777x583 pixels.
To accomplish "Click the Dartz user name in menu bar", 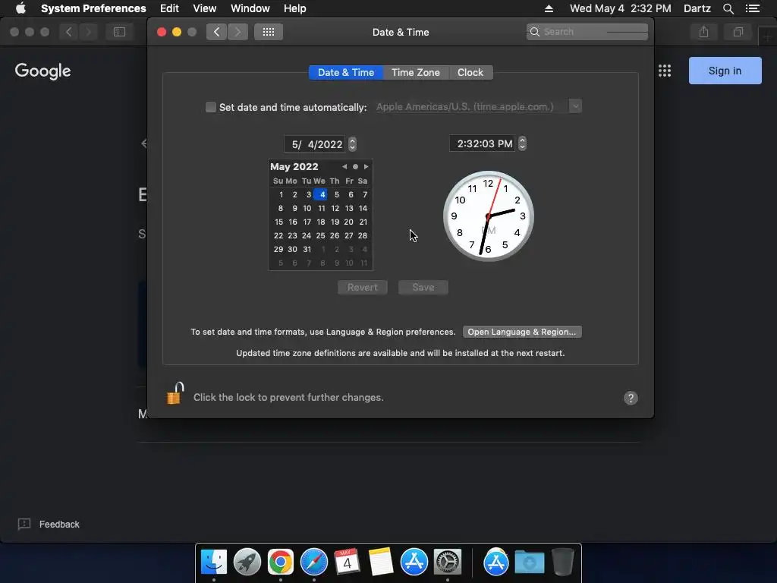I will tap(697, 8).
